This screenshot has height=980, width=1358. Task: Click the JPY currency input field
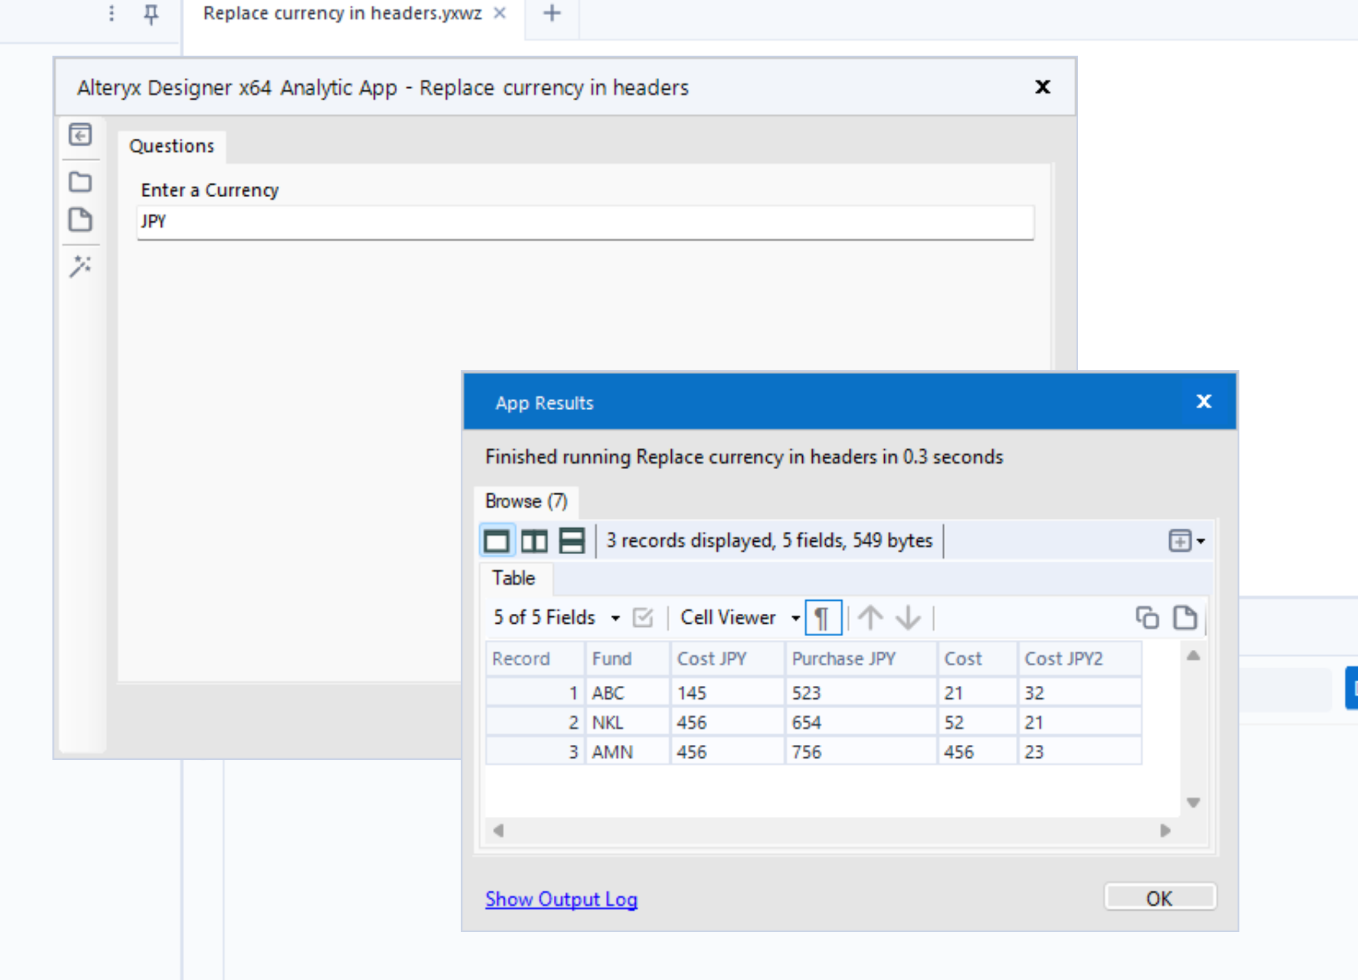coord(583,222)
